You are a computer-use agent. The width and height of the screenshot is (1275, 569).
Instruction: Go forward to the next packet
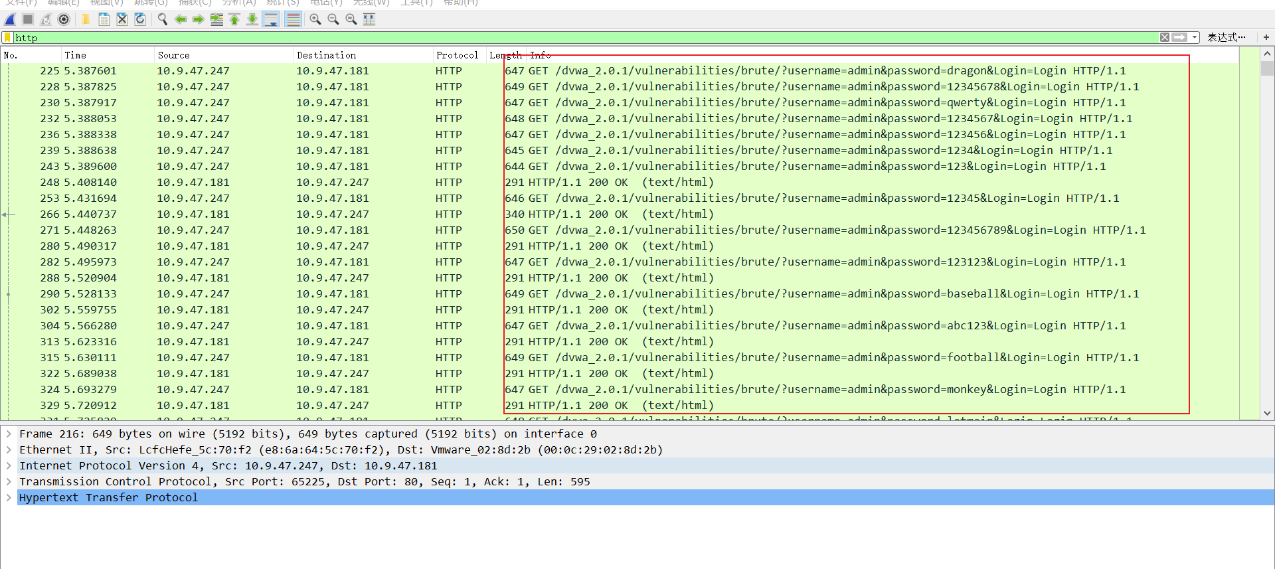[198, 19]
